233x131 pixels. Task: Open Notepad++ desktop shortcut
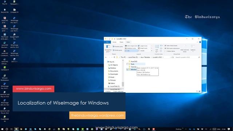click(15, 3)
